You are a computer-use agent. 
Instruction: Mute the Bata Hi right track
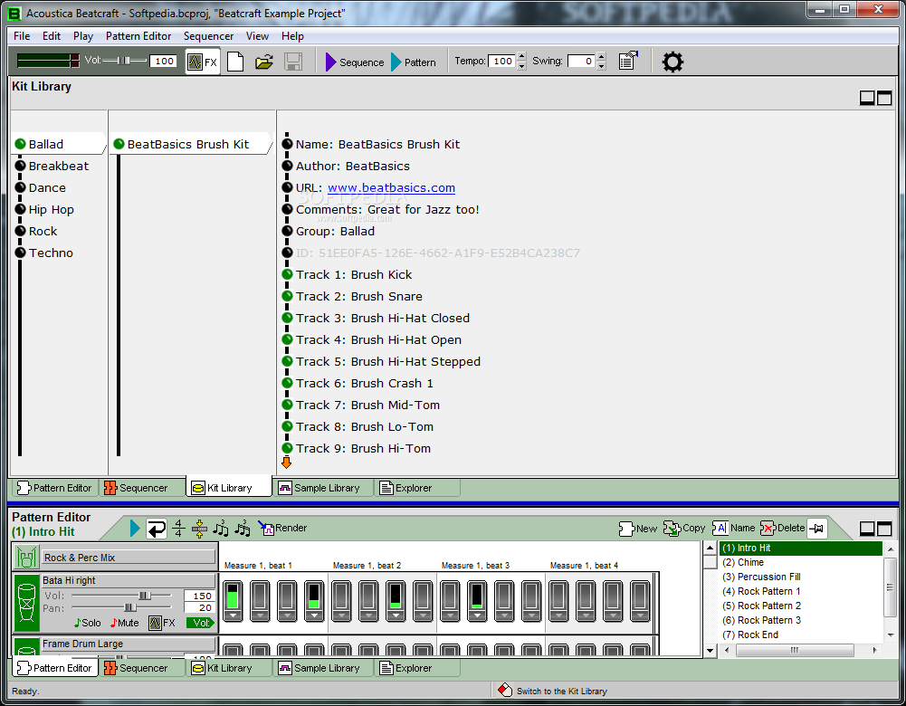point(124,623)
